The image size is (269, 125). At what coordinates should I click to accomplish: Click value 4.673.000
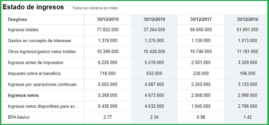click(154, 95)
